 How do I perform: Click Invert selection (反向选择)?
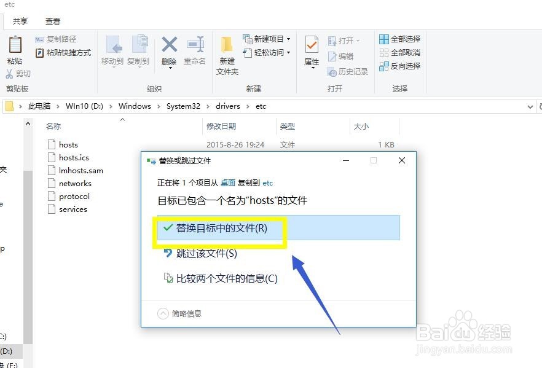[399, 66]
